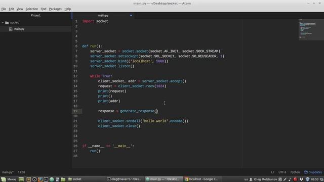
Task: Click the show desktop taskbar icon
Action: (21, 179)
